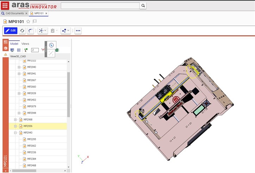Select the MP2468 tree row
Screen dimensions: 255x173
(x=38, y=165)
